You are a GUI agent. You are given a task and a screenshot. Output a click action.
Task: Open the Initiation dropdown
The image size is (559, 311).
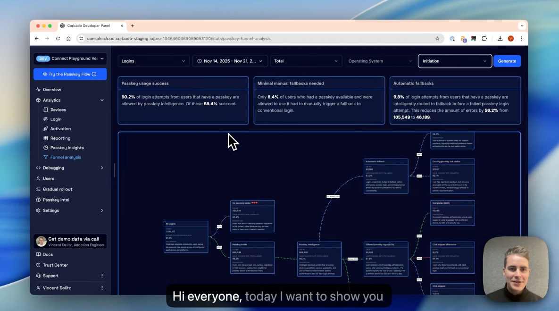point(454,61)
